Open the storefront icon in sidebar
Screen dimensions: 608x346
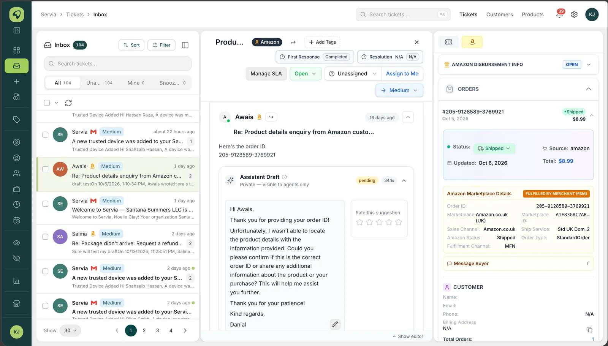[16, 303]
